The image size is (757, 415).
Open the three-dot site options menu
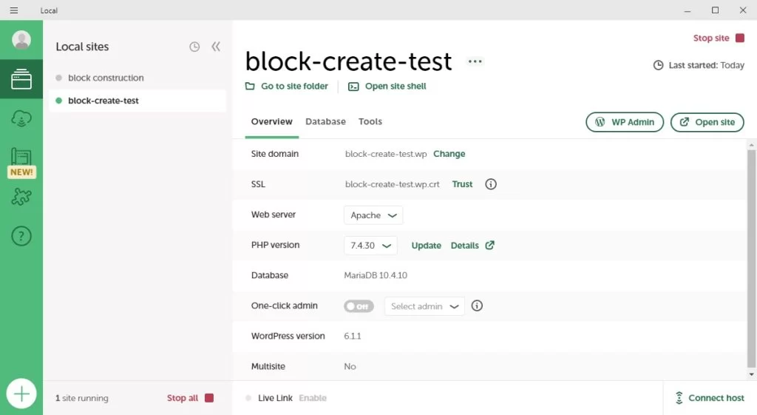(475, 61)
